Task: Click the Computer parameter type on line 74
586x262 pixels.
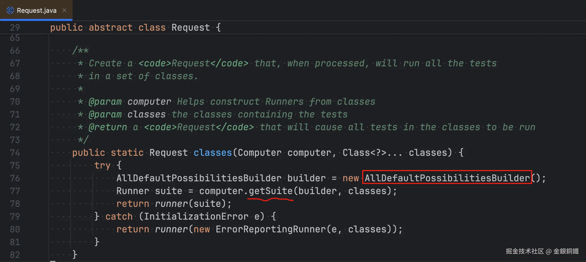Action: click(260, 153)
